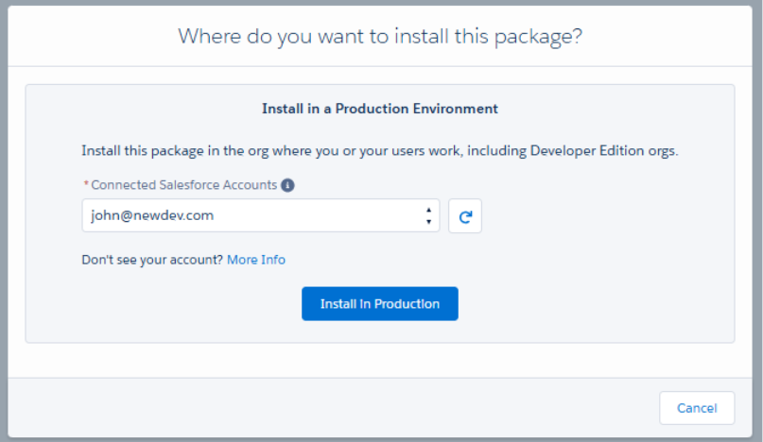This screenshot has width=763, height=442.
Task: Click empty space inside the gray production panel
Action: click(x=605, y=283)
